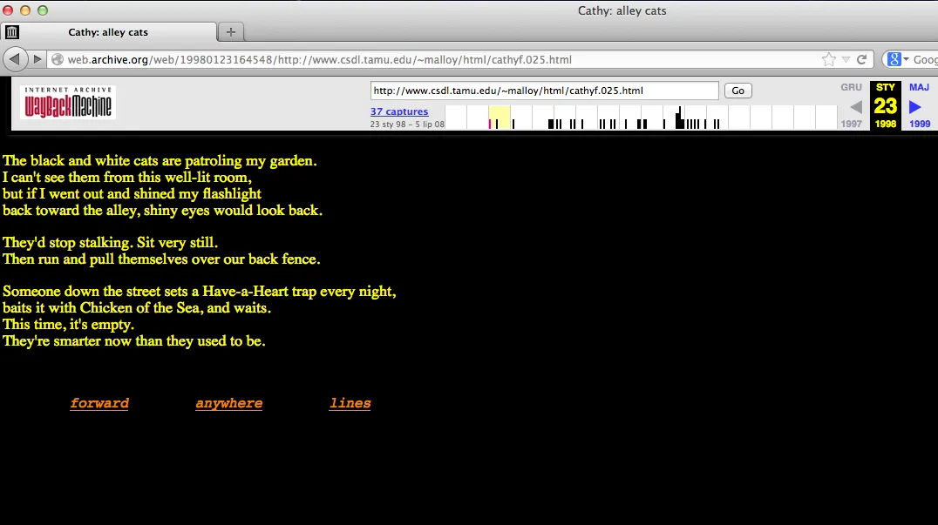Open the URL history dropdown arrow
The image size is (938, 525).
(x=846, y=59)
